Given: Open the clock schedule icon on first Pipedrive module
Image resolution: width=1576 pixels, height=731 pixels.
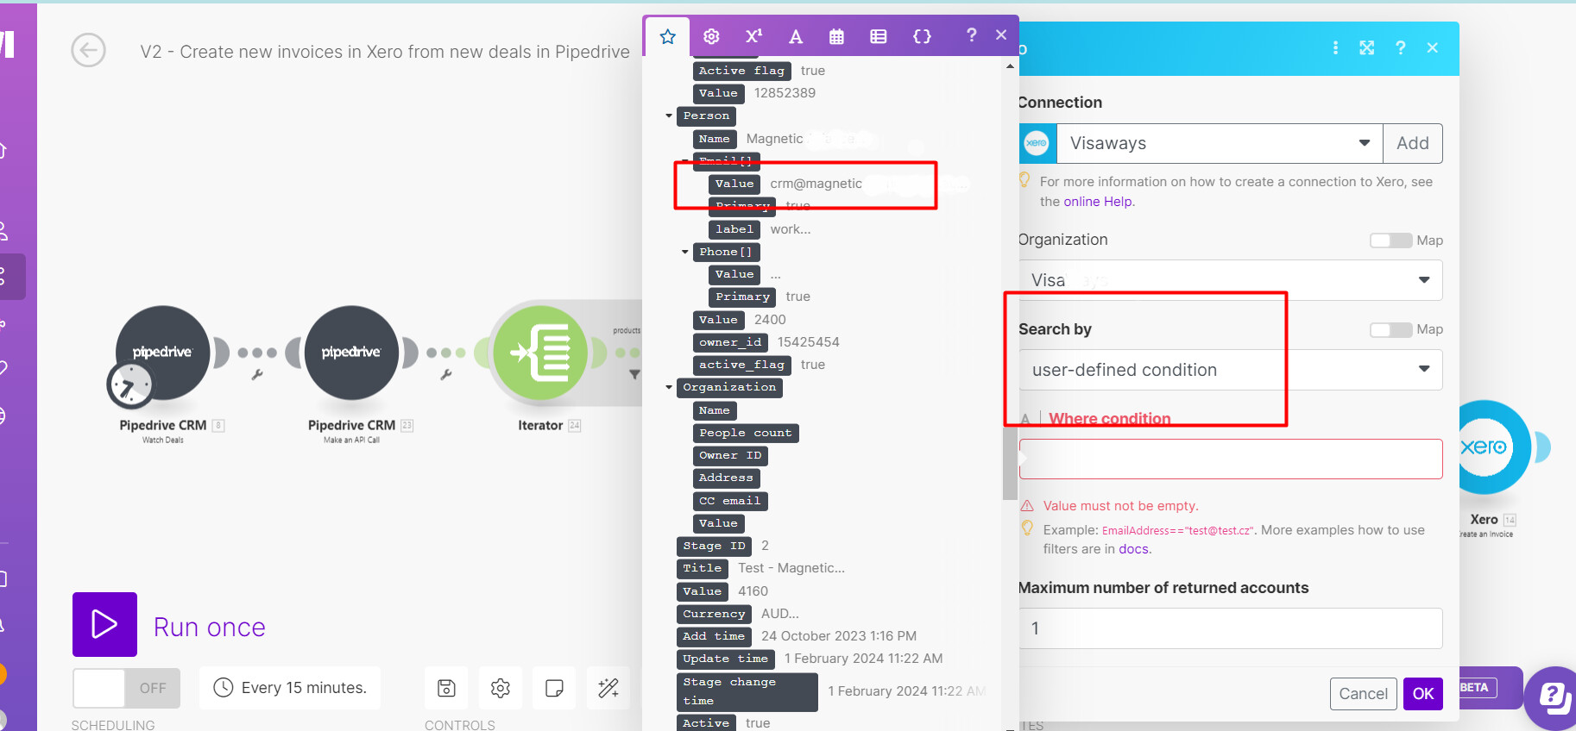Looking at the screenshot, I should pyautogui.click(x=129, y=384).
